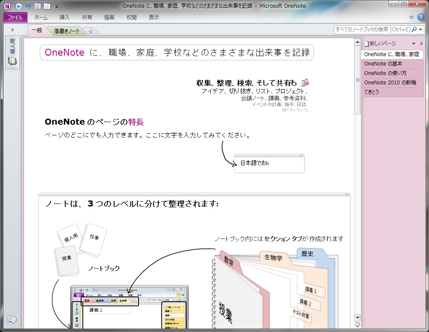The image size is (429, 332).
Task: Click the 仕事 notebook illustration
Action: [x=94, y=240]
